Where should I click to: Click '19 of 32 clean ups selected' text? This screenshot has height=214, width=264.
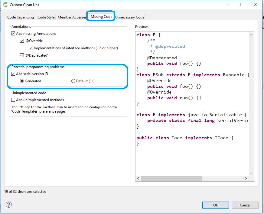tap(25, 192)
